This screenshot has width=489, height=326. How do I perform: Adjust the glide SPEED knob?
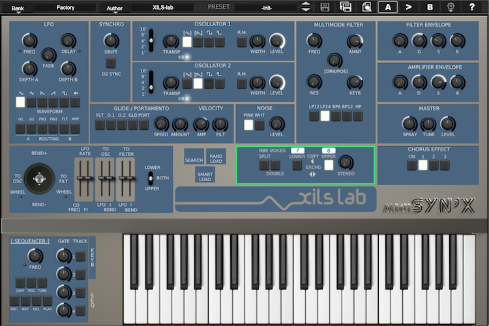[x=161, y=124]
